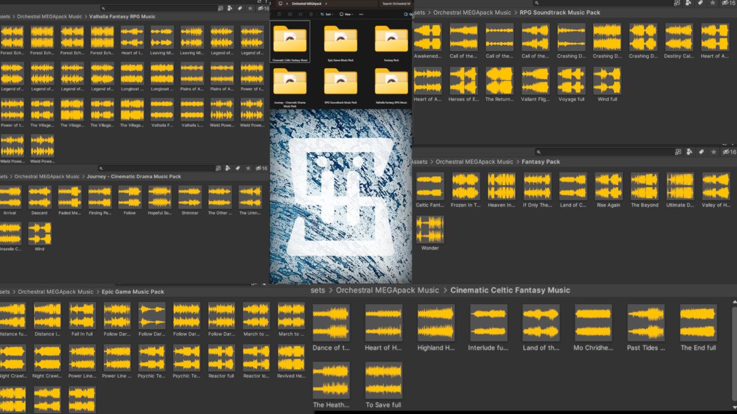
Task: Open the Cinematic Celtic Fantasy Music folder
Action: pos(290,38)
